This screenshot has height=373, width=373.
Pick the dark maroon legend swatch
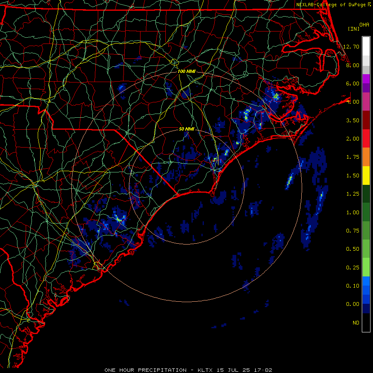(366, 120)
